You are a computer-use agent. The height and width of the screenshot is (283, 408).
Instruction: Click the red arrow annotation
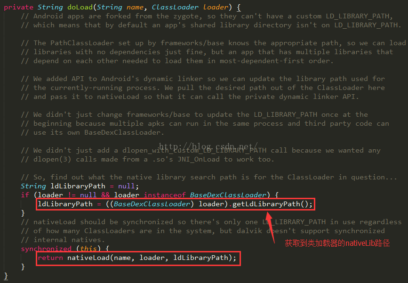click(270, 227)
